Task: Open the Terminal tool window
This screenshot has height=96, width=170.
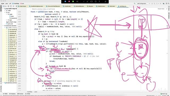Action: (20, 94)
